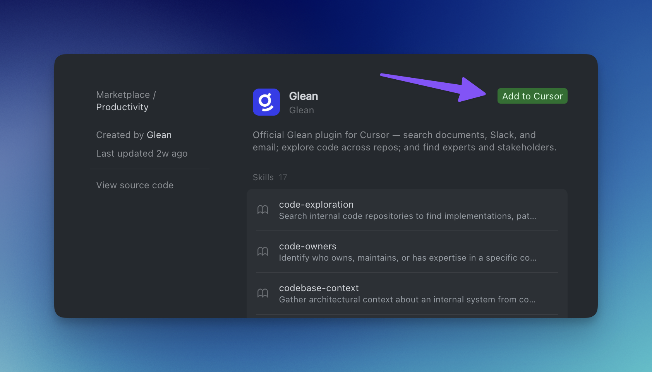Expand the code-owners skill description
Viewport: 652px width, 372px height.
[x=407, y=258]
